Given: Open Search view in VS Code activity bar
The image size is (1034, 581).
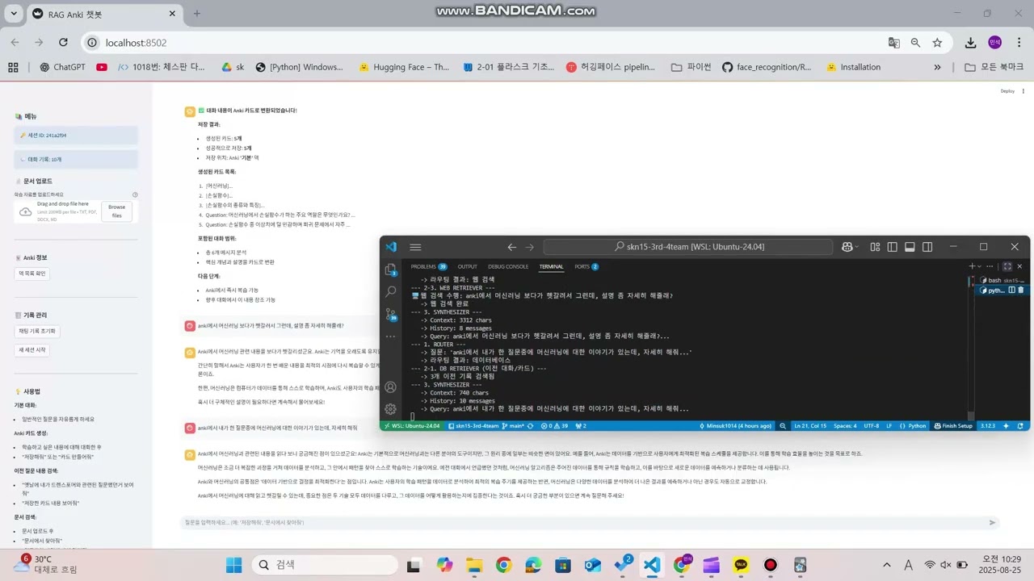Looking at the screenshot, I should tap(391, 291).
